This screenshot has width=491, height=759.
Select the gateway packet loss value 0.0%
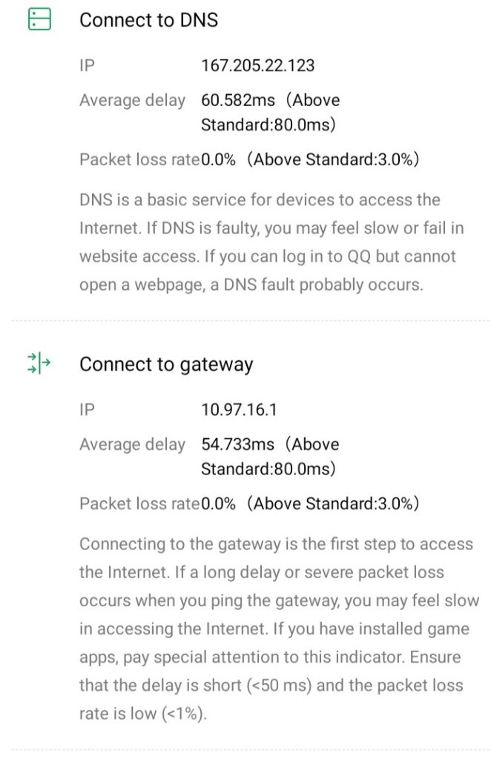tap(218, 504)
